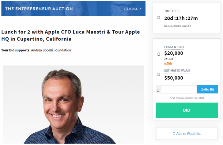The width and height of the screenshot is (223, 145).
Task: Click the currency icon before bid input
Action: pyautogui.click(x=158, y=90)
